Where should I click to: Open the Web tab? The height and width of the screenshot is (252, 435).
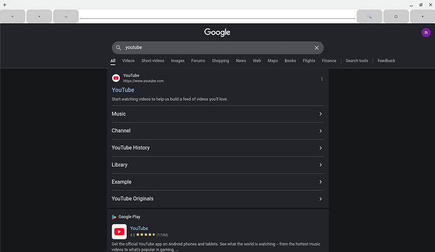click(257, 60)
